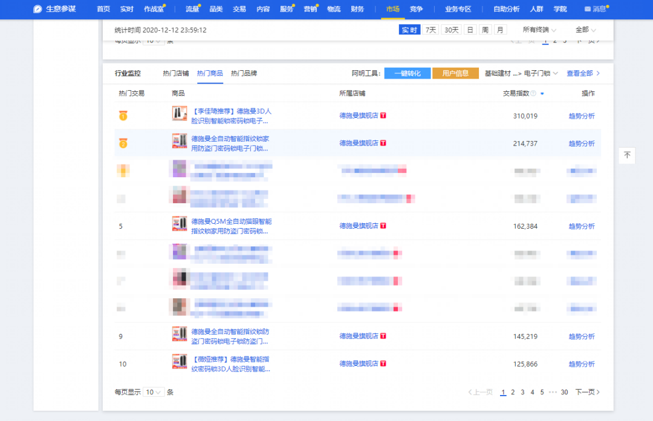Click the 用户信息 button

coord(456,73)
